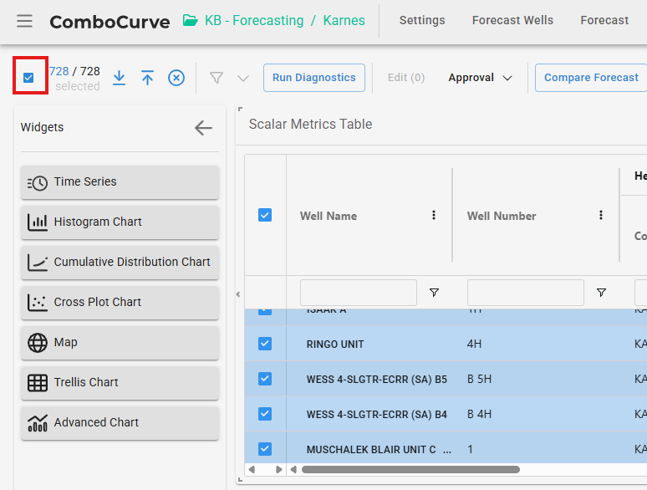Open the Settings tab
647x490 pixels.
pyautogui.click(x=422, y=20)
